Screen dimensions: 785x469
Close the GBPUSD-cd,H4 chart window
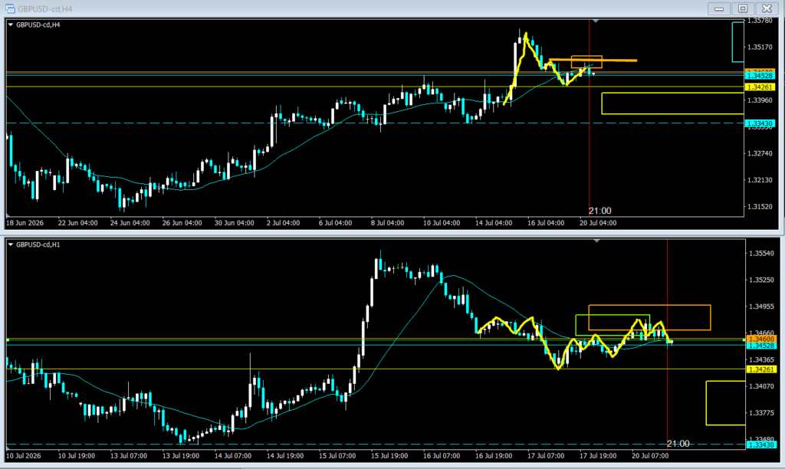[767, 8]
